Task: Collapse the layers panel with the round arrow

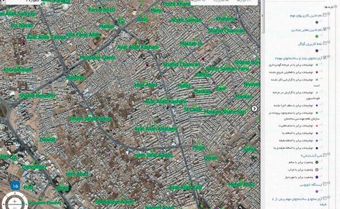Action: [254, 109]
